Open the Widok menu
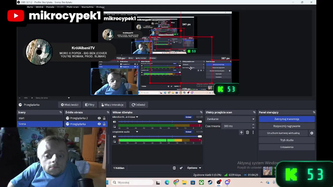Image resolution: width=333 pixels, height=187 pixels. coord(40,7)
